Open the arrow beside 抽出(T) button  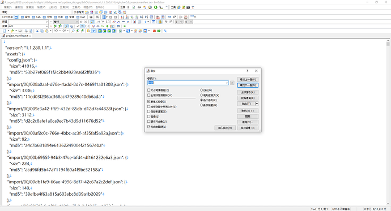(257, 104)
